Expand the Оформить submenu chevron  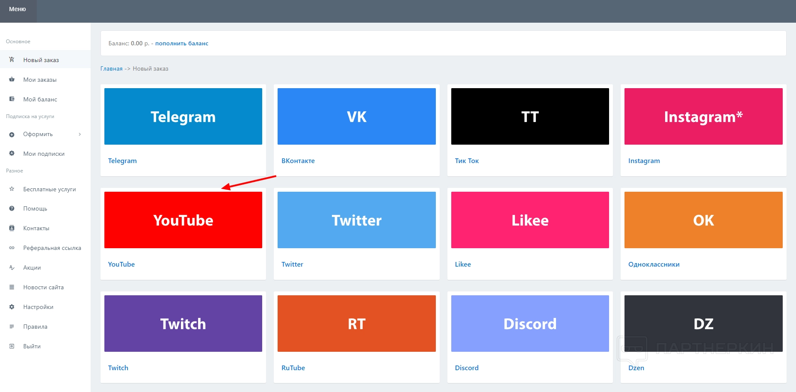pos(80,134)
